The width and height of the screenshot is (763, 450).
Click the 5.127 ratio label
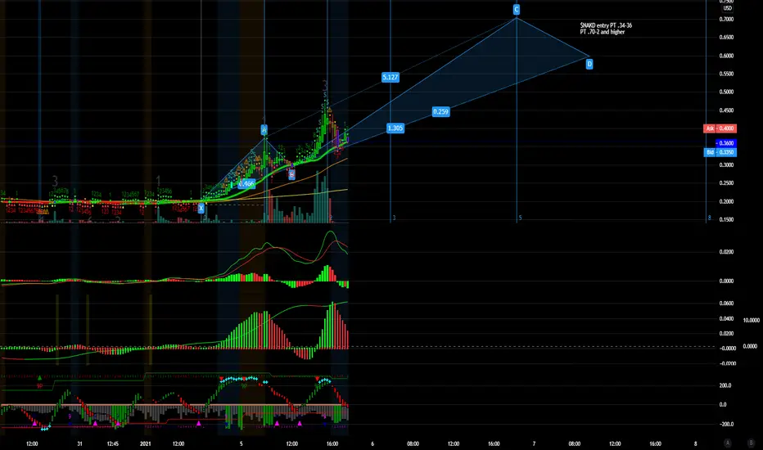(x=391, y=77)
